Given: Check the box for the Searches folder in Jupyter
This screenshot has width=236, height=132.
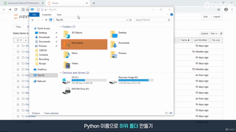Looking at the screenshot, I should point(18,116).
